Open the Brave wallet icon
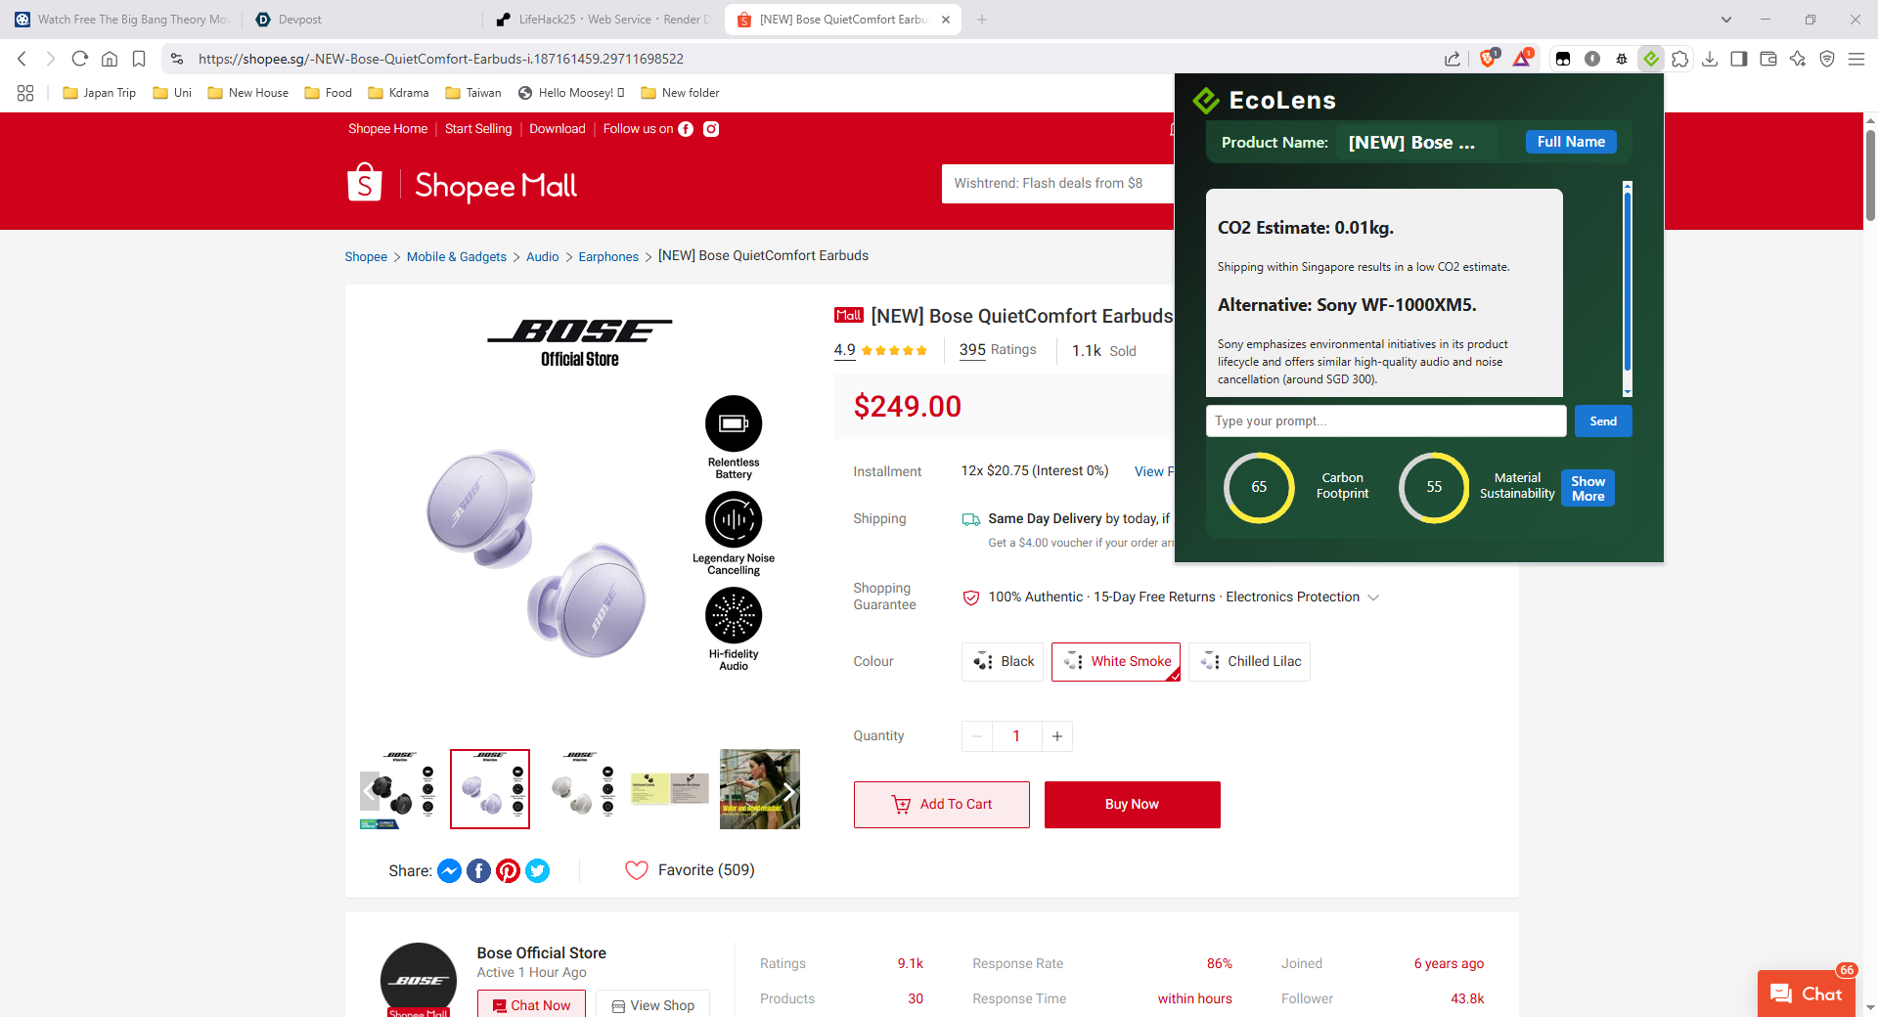1878x1017 pixels. click(1768, 59)
